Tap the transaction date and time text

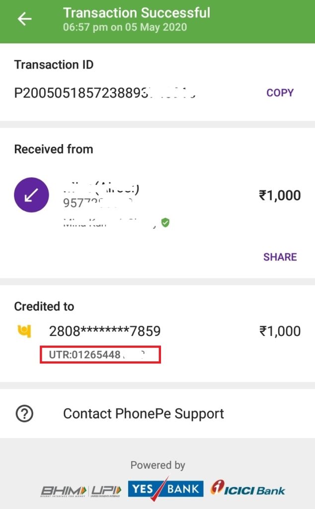[125, 27]
